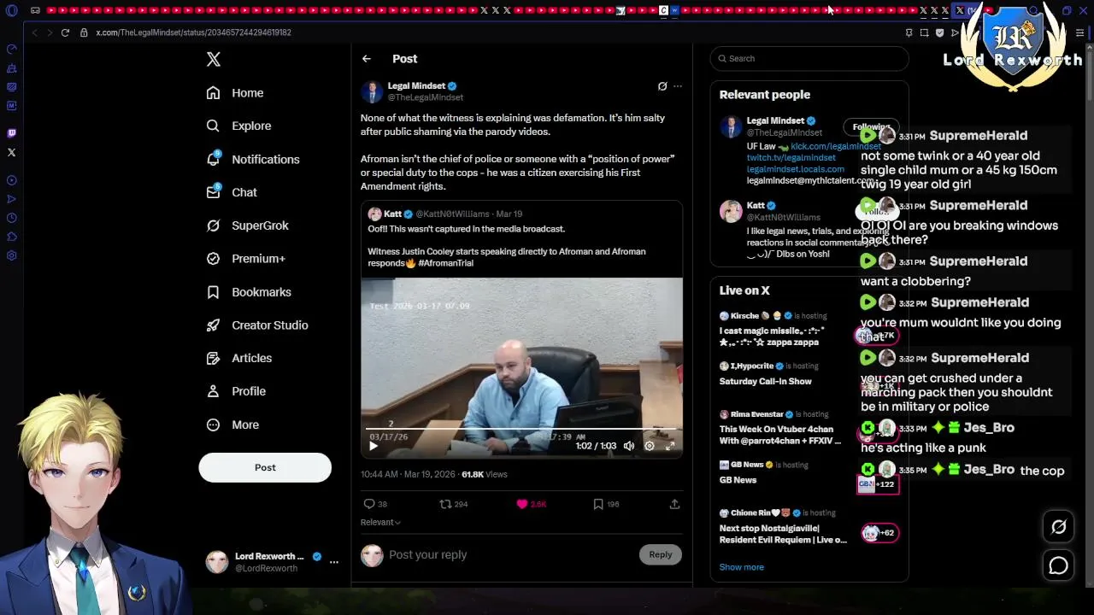Click the browser back arrow
The image size is (1094, 615).
point(34,32)
